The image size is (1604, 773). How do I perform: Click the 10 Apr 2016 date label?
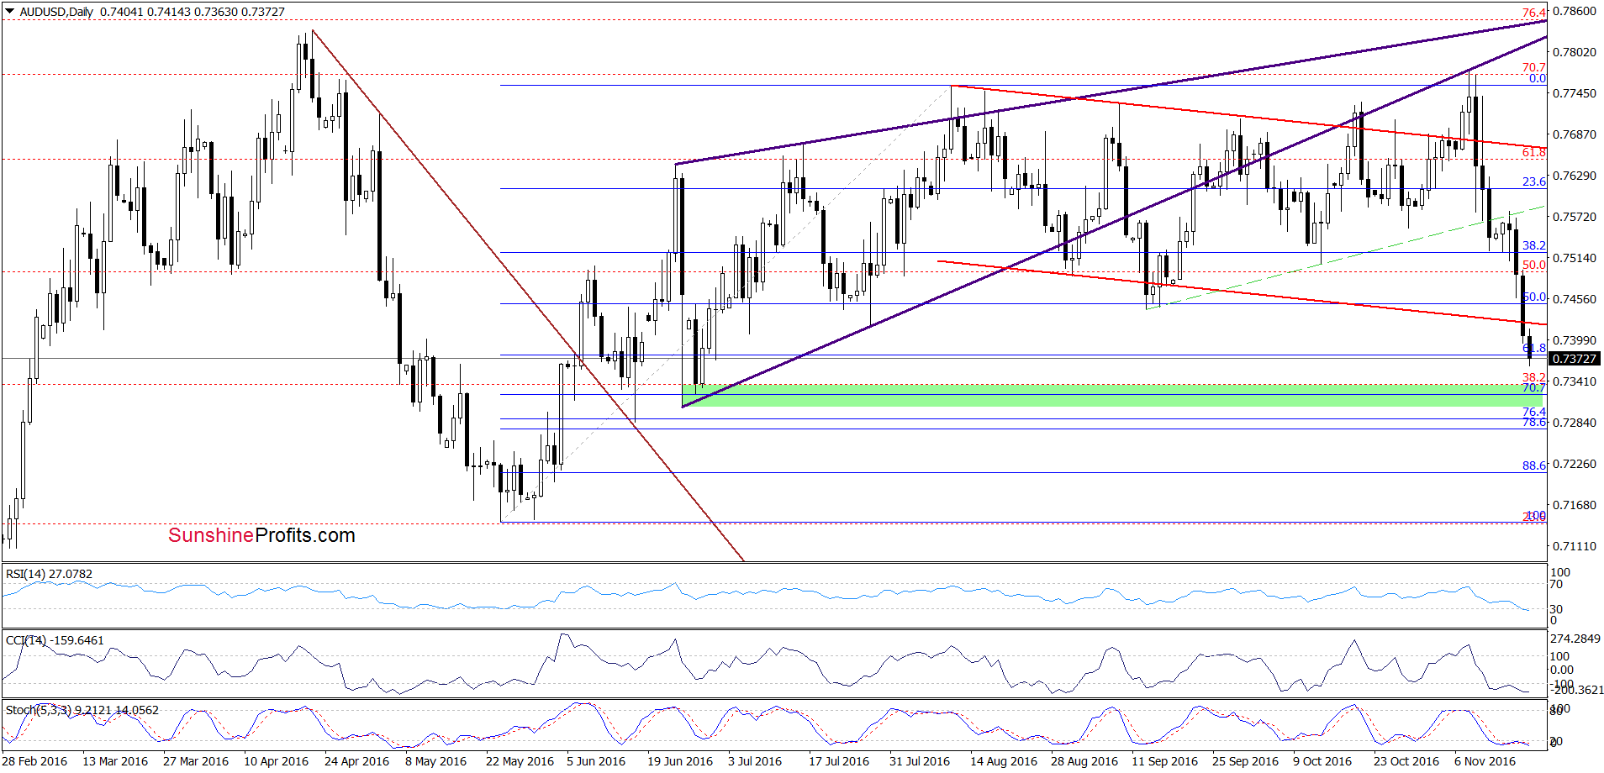click(277, 761)
